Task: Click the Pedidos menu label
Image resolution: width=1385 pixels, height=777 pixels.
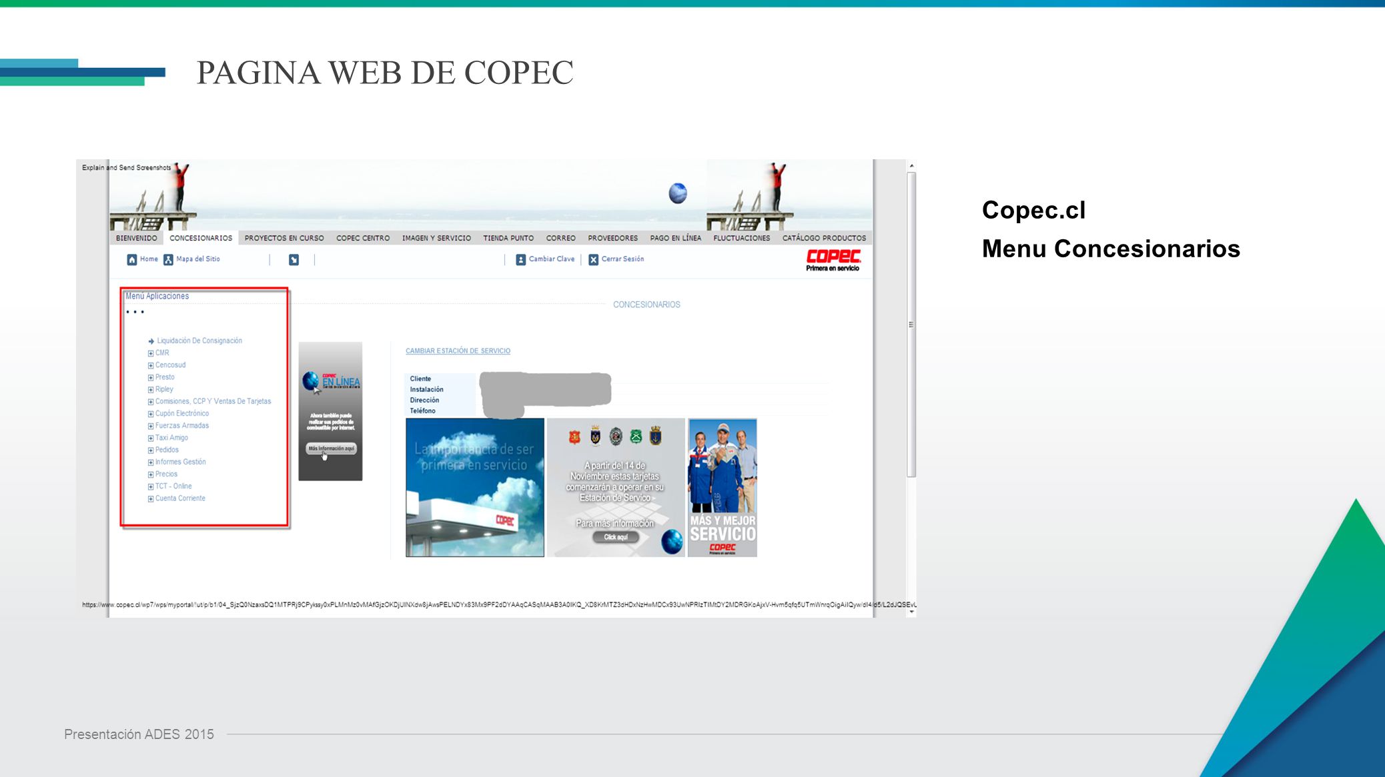Action: (x=167, y=450)
